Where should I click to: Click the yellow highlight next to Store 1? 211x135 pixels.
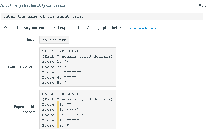coord(58,104)
